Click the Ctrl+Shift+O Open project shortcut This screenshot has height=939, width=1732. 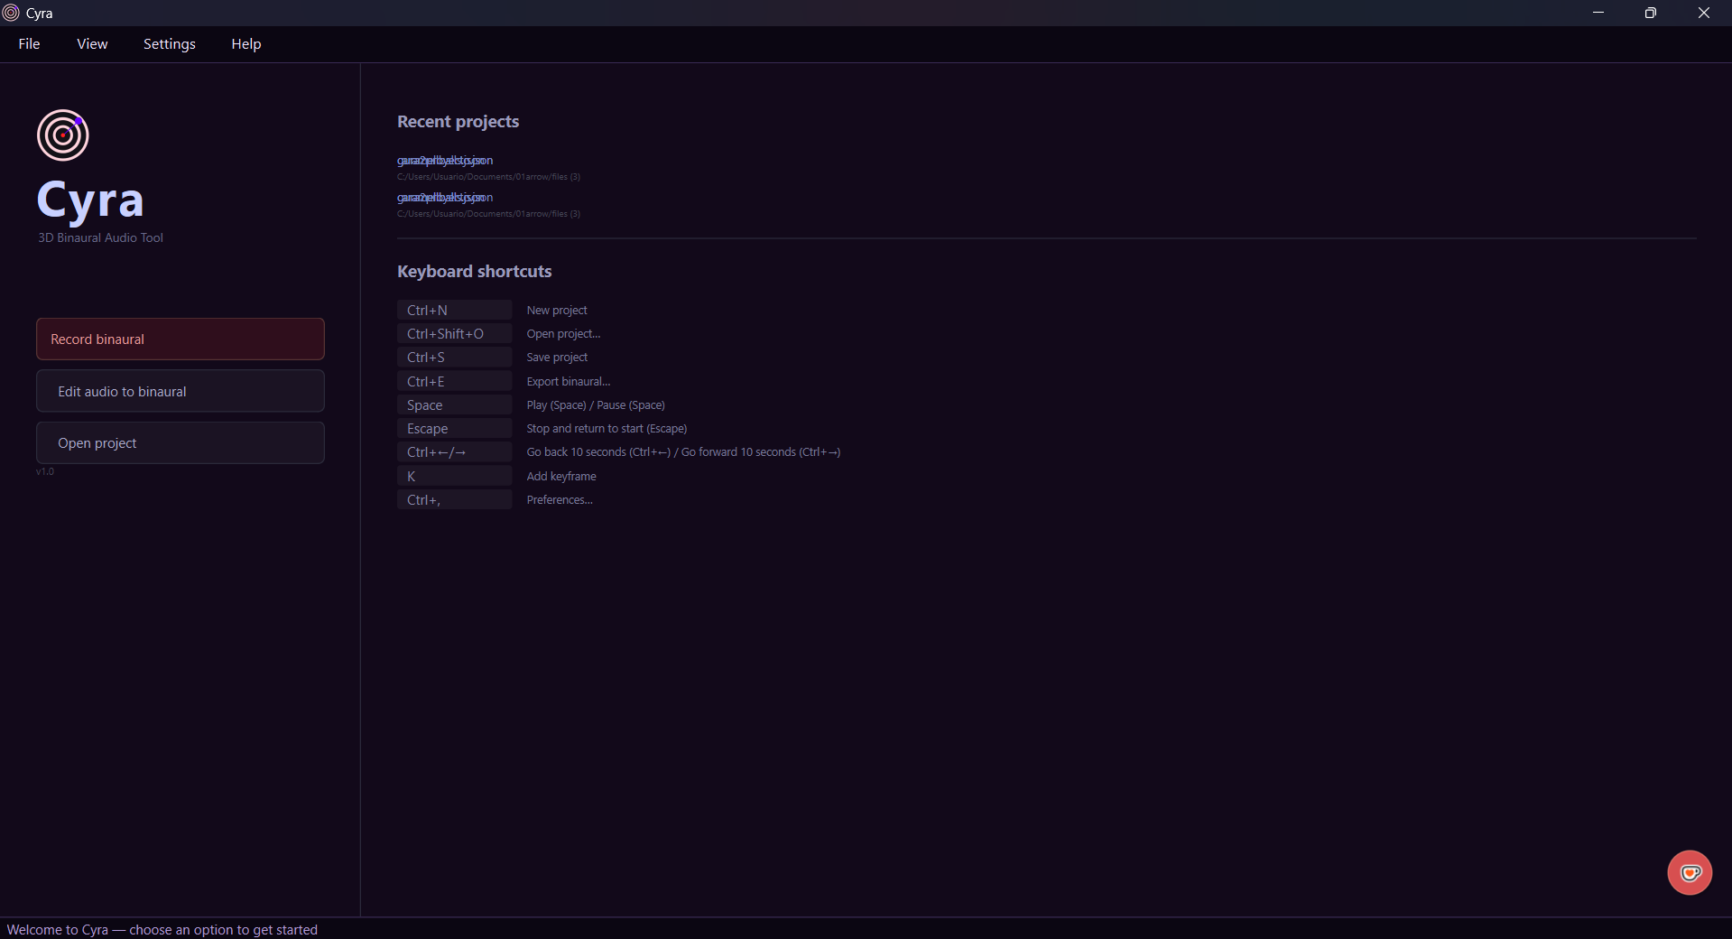pos(499,333)
